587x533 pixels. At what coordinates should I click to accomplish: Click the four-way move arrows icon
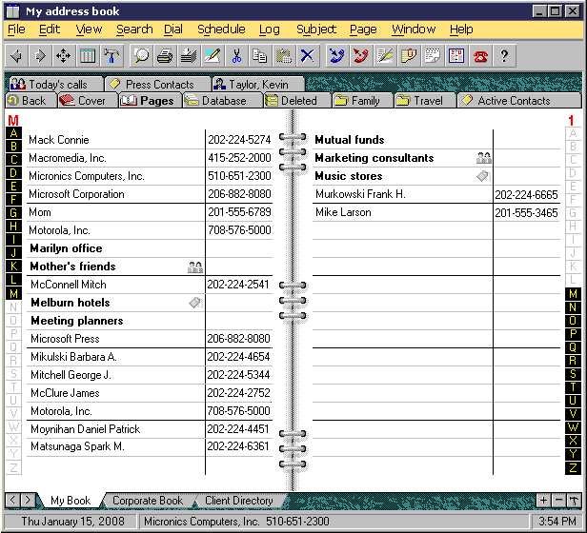coord(63,56)
